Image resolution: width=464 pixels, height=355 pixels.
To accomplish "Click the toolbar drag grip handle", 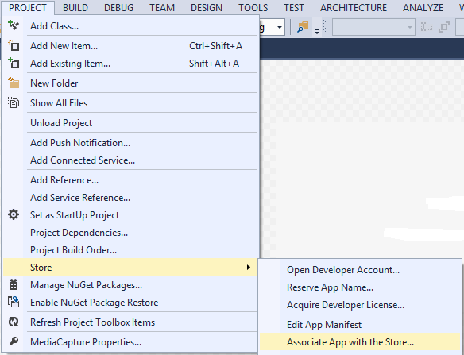I will 325,27.
